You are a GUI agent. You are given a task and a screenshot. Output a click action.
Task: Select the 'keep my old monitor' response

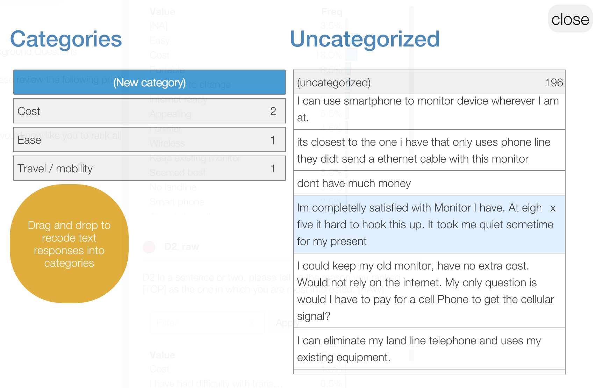429,291
